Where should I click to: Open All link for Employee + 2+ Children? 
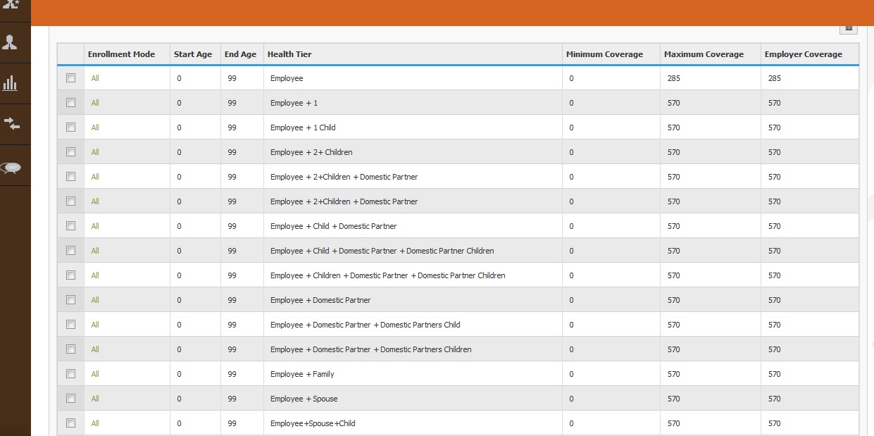[x=95, y=152]
